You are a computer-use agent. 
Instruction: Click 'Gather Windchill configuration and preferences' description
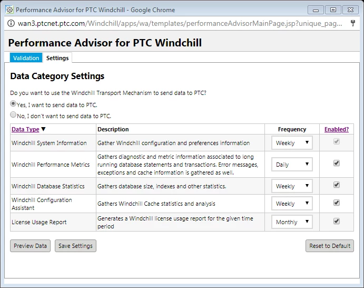click(173, 143)
